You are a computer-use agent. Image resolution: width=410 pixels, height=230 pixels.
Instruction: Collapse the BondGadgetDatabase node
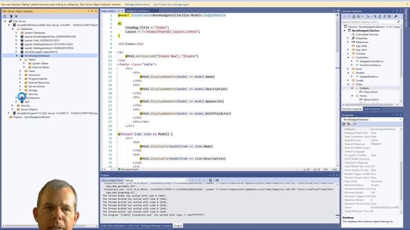[17, 56]
